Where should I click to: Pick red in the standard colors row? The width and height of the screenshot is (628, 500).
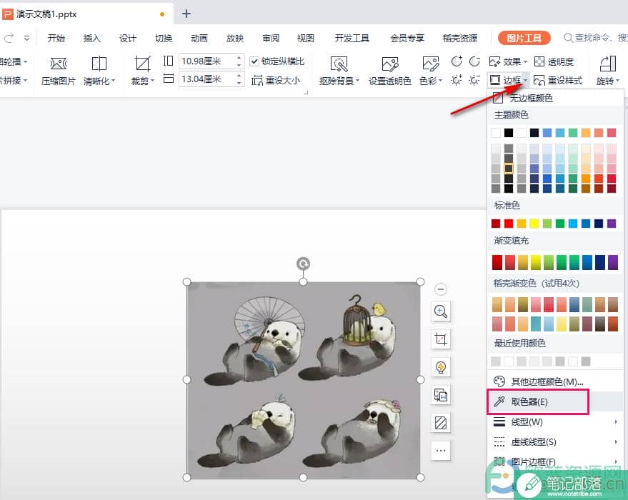pos(509,223)
